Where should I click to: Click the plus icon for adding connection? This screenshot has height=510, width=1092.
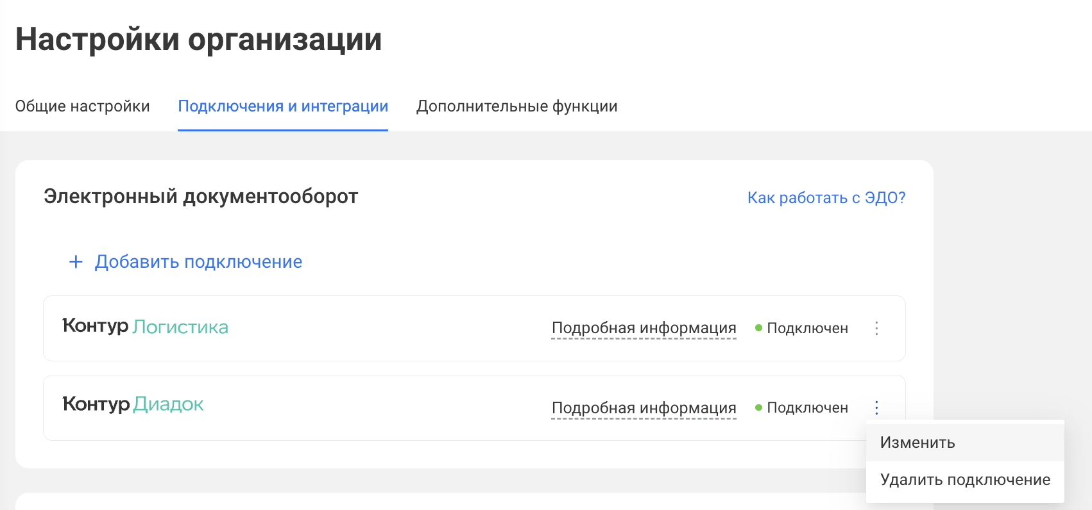[76, 261]
